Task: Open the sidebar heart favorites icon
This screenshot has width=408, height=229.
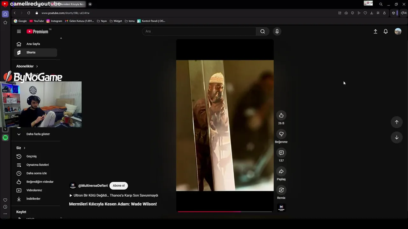Action: 5,200
